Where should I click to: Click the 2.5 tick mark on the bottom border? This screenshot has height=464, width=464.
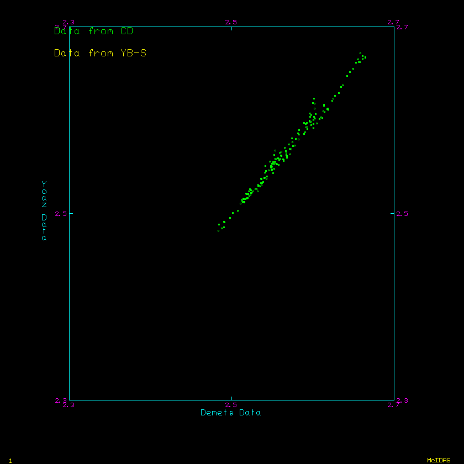point(231,398)
